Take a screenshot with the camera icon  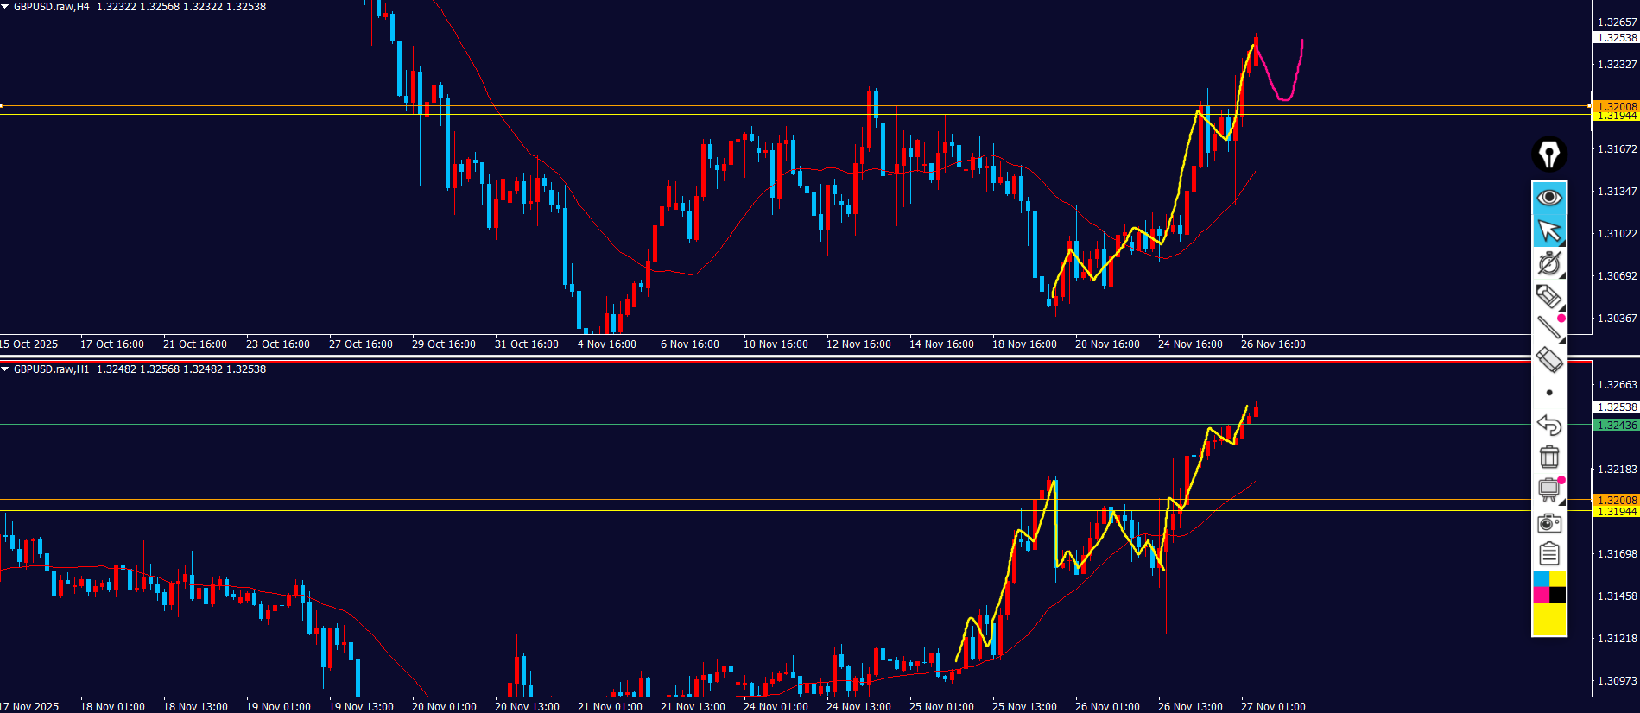pyautogui.click(x=1549, y=522)
